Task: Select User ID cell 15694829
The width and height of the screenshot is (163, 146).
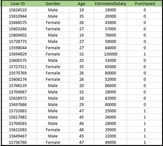Action: coord(18,54)
